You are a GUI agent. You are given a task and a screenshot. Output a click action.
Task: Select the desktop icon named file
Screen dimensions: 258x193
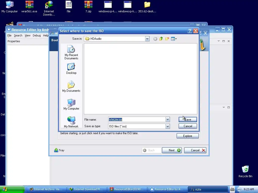coord(69,7)
